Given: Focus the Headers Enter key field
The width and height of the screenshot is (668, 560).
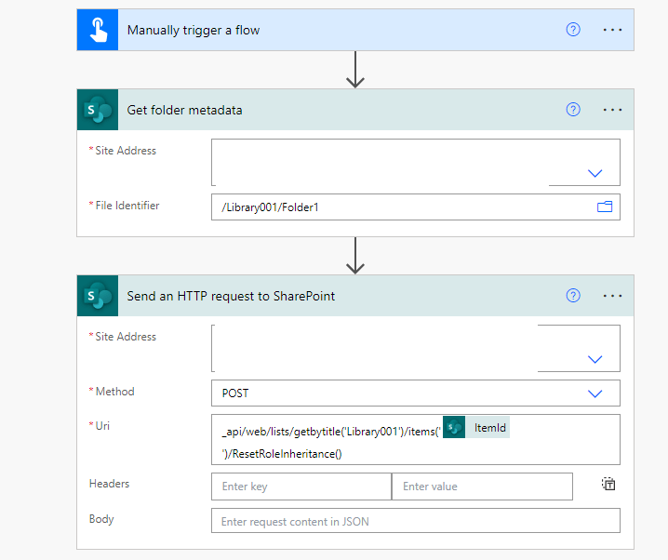Looking at the screenshot, I should (x=301, y=487).
